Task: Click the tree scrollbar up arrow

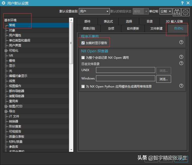Action: [71, 20]
